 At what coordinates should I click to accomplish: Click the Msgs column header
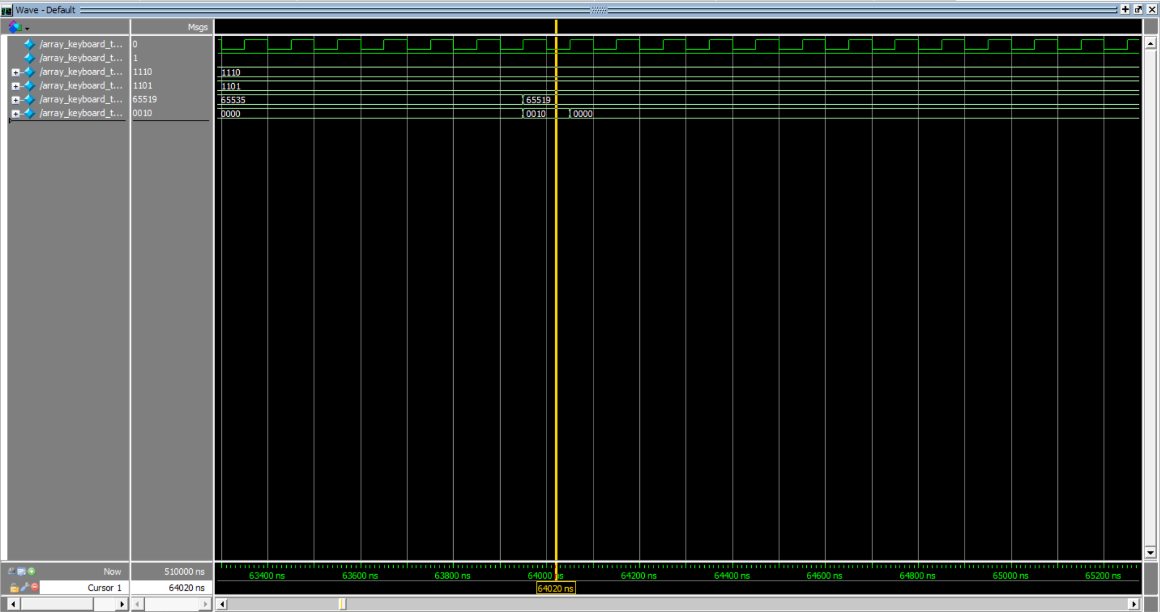198,27
